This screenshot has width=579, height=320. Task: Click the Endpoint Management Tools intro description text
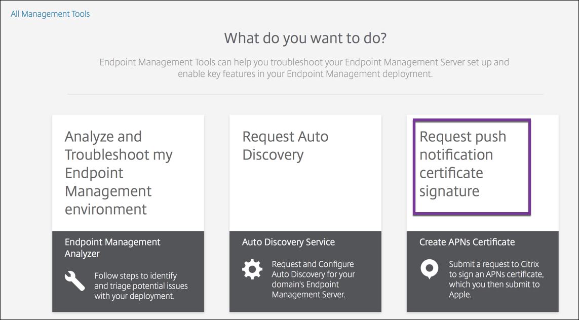[x=304, y=67]
